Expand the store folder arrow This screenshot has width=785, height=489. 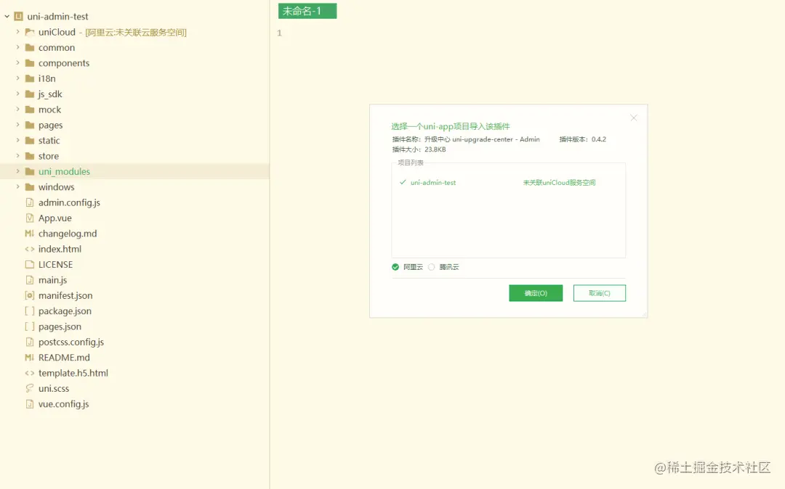pos(17,155)
